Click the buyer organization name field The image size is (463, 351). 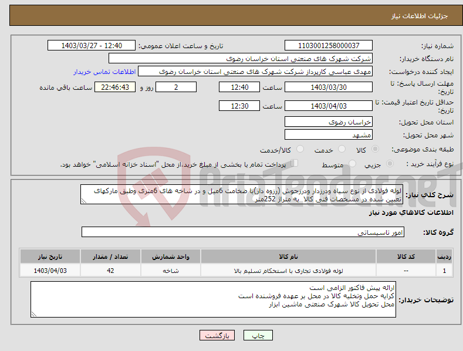pyautogui.click(x=241, y=59)
